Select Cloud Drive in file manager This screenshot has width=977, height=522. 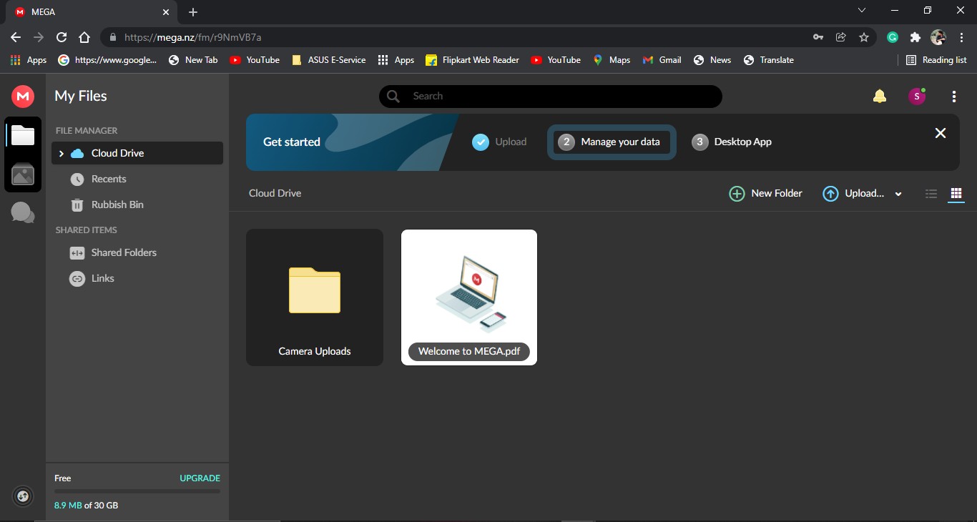point(137,153)
